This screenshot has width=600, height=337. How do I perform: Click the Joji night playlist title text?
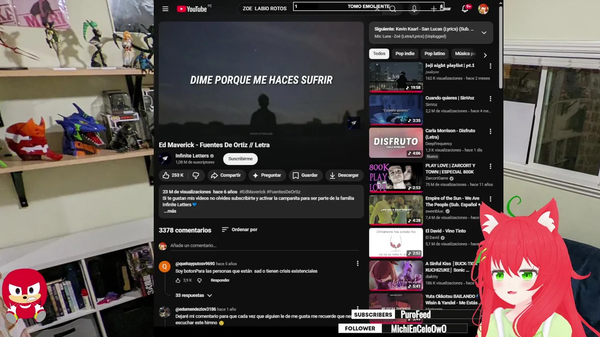click(x=450, y=66)
